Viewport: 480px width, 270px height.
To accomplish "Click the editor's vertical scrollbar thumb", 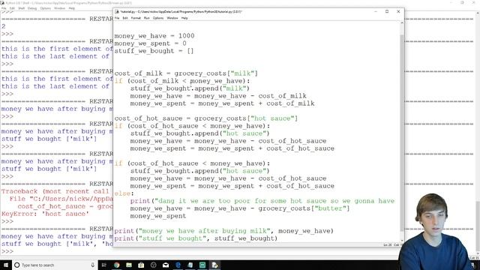I will (402, 133).
